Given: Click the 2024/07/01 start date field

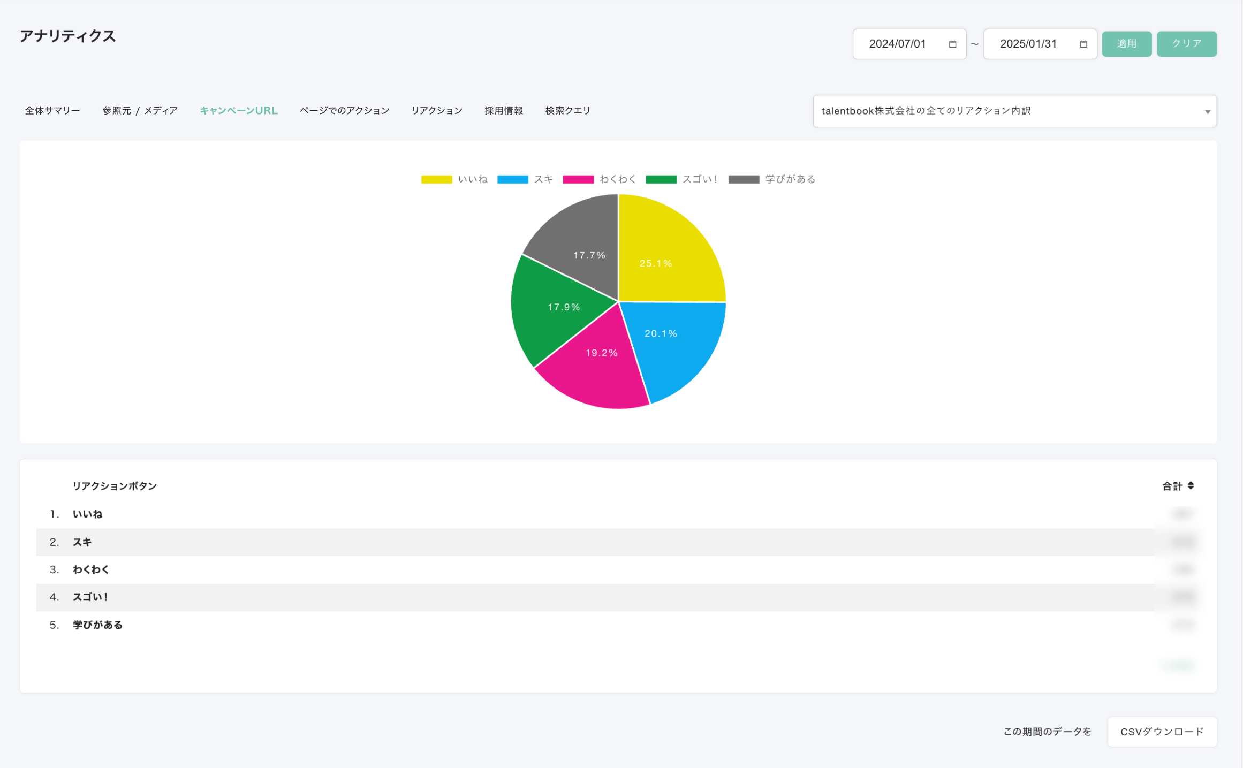Looking at the screenshot, I should pyautogui.click(x=897, y=44).
